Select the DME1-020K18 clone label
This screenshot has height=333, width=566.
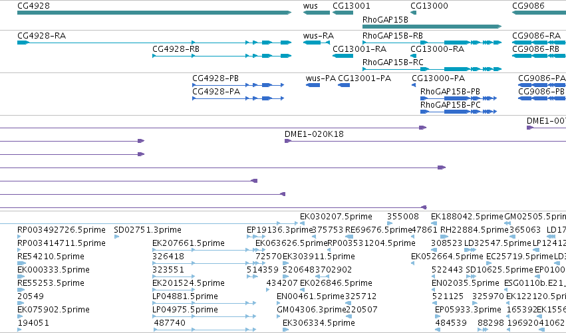[314, 134]
